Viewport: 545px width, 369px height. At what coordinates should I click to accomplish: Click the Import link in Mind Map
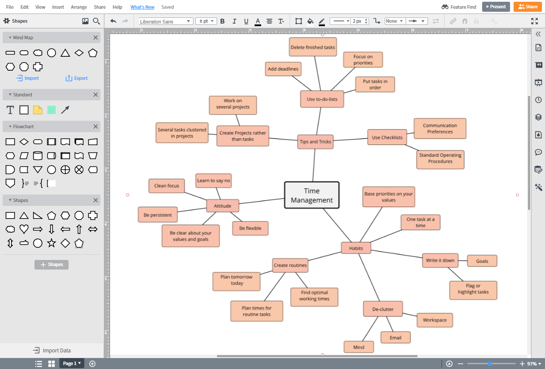click(x=28, y=78)
